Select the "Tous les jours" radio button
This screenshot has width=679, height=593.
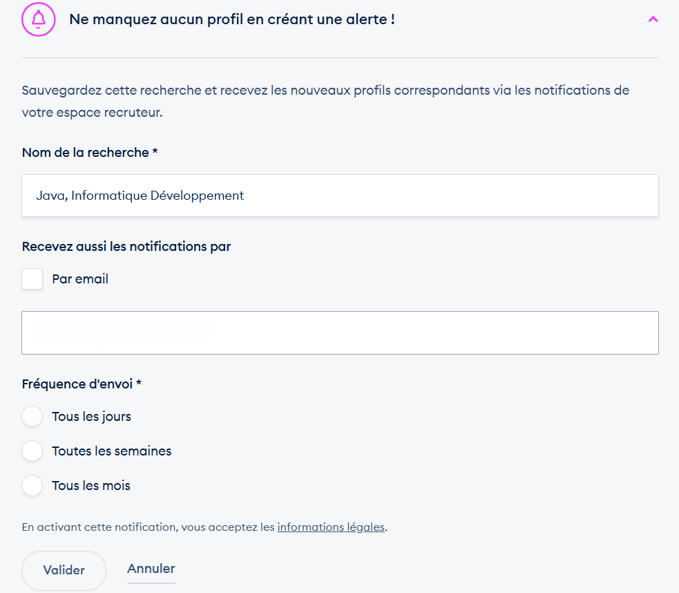click(32, 417)
